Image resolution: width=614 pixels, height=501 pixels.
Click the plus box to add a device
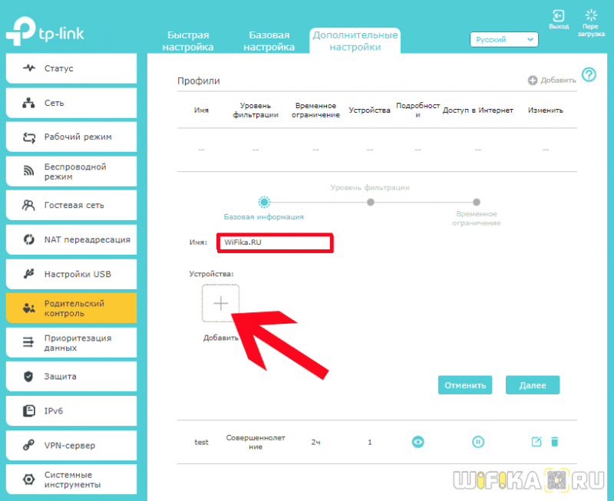220,303
